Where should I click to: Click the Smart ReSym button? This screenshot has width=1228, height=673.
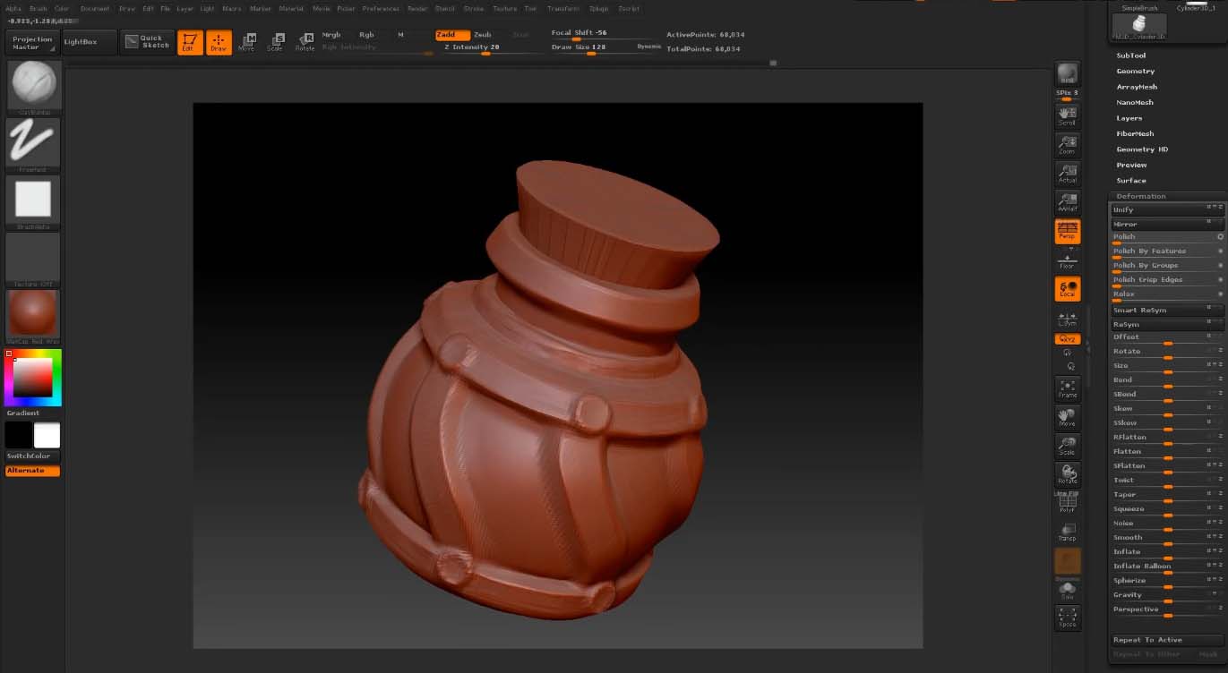[1168, 311]
